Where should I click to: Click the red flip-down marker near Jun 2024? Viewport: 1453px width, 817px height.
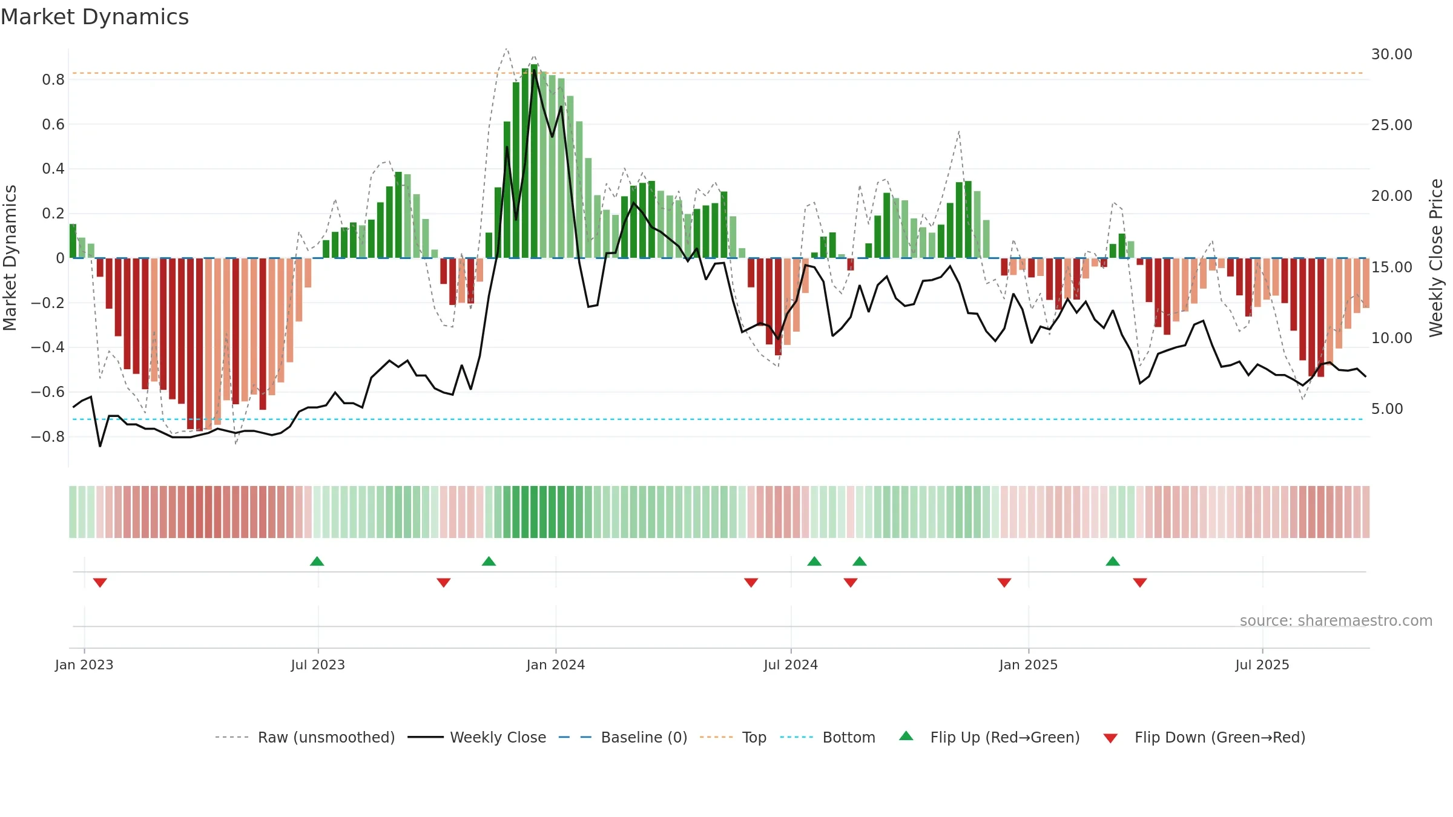pyautogui.click(x=751, y=582)
